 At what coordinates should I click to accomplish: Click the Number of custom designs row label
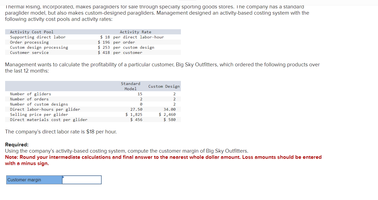point(39,104)
